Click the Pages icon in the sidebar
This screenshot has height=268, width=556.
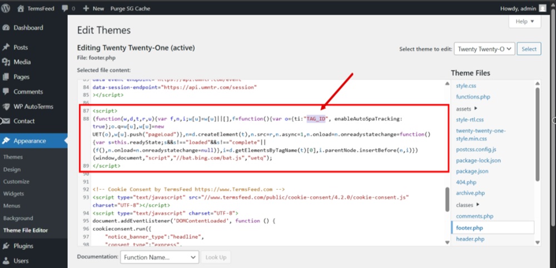pyautogui.click(x=6, y=77)
